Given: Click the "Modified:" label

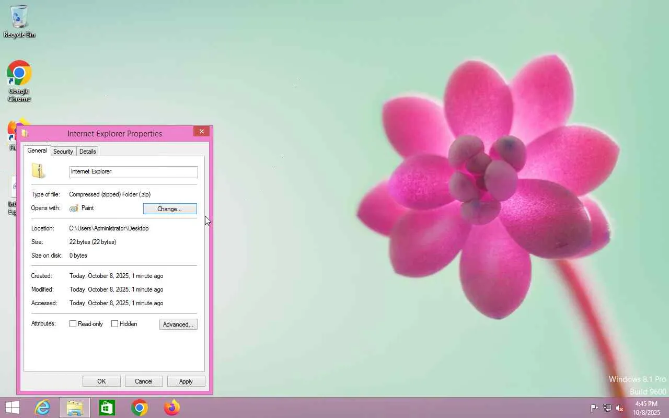Looking at the screenshot, I should tap(42, 289).
